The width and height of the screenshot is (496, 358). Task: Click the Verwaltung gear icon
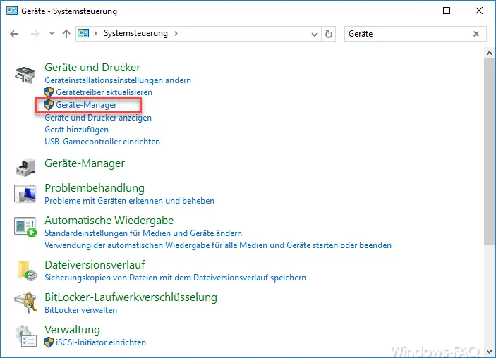coord(25,336)
